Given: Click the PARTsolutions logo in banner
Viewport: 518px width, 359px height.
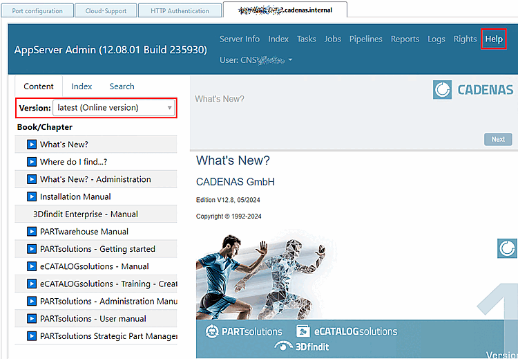Looking at the screenshot, I should point(244,331).
